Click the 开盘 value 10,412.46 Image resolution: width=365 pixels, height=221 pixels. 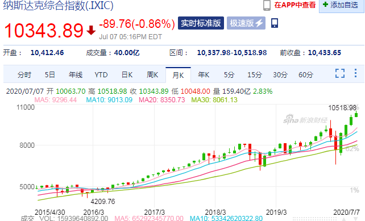pyautogui.click(x=47, y=53)
